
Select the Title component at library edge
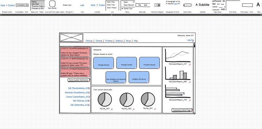[259, 7]
